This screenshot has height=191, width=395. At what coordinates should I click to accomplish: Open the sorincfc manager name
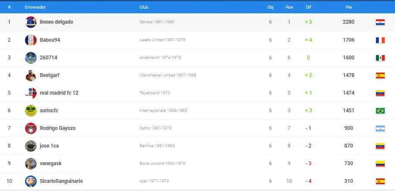49,110
